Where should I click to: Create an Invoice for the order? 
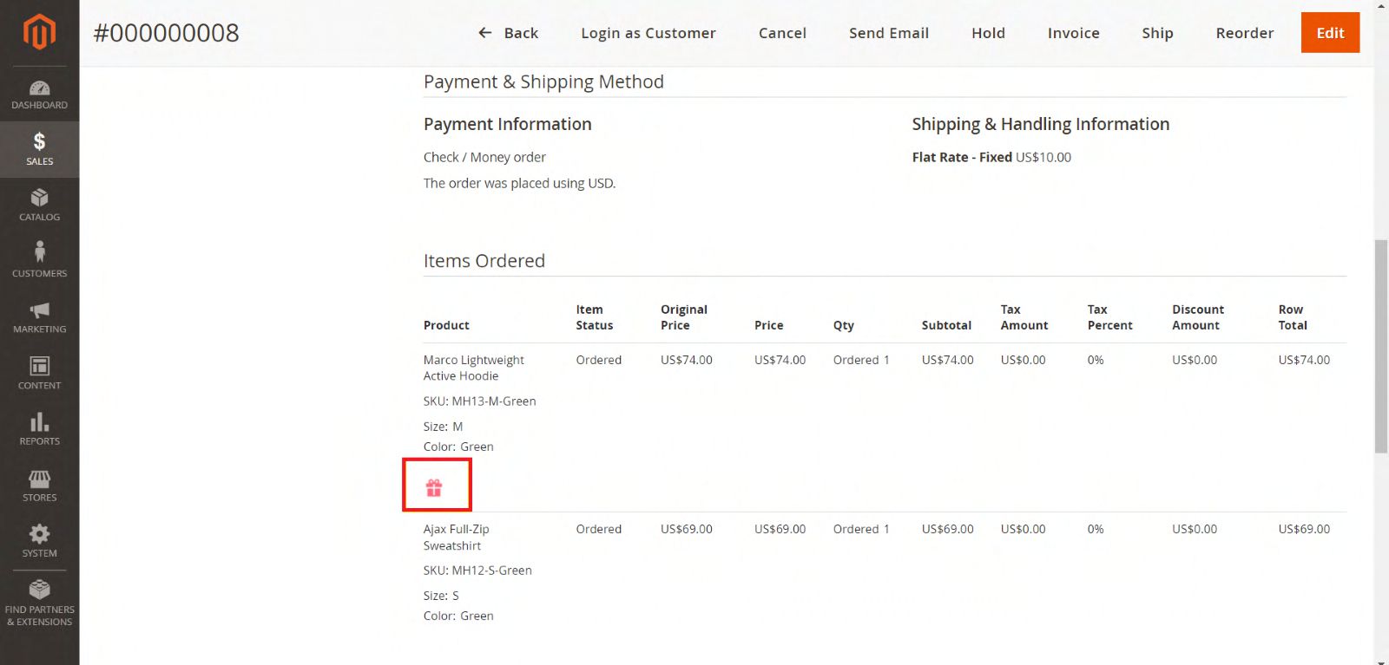1073,33
